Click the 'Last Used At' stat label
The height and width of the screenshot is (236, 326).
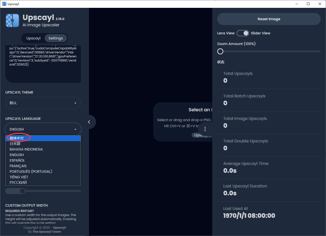pos(236,209)
